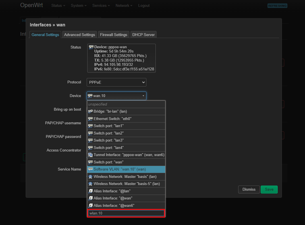Viewport: 305px width, 225px height.
Task: Click the alias interface @wan6 icon
Action: [90, 205]
